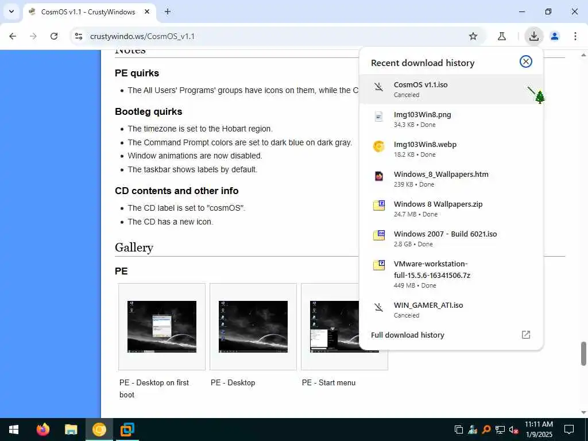The width and height of the screenshot is (588, 441).
Task: Click canceled icon beside WIN_GAMER_ATI.iso
Action: pos(379,308)
